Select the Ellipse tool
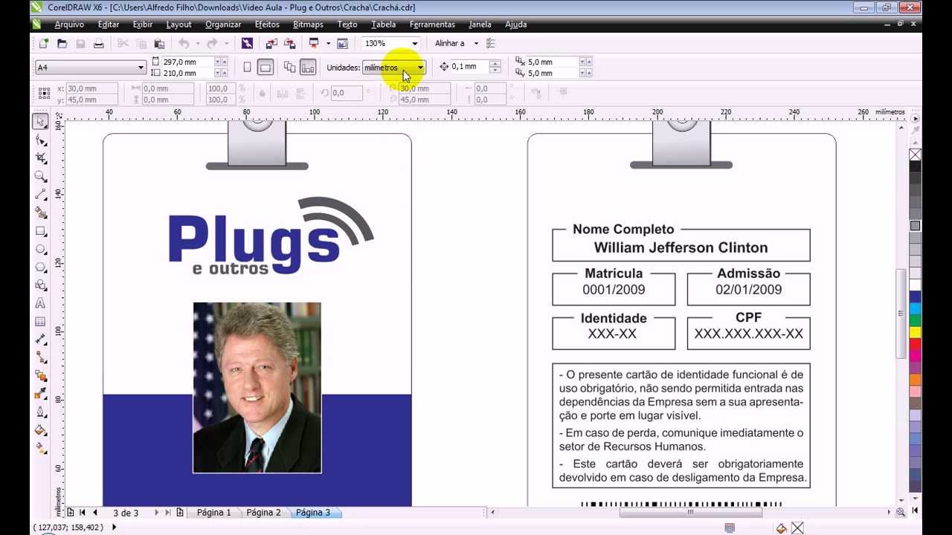Image resolution: width=952 pixels, height=535 pixels. (41, 249)
